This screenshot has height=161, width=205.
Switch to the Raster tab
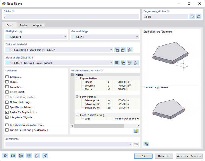point(23,25)
